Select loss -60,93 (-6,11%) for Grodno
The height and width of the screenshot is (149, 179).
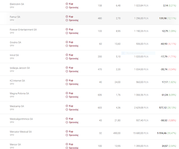click(x=168, y=44)
